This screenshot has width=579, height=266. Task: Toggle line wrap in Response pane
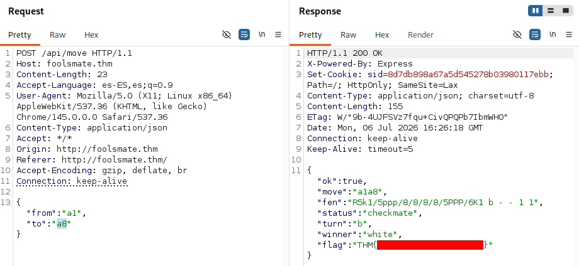[x=535, y=35]
